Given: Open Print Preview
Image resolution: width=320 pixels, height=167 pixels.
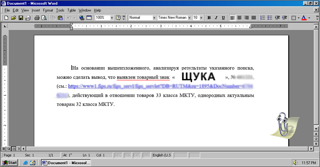Looking at the screenshot, I should tap(44, 18).
